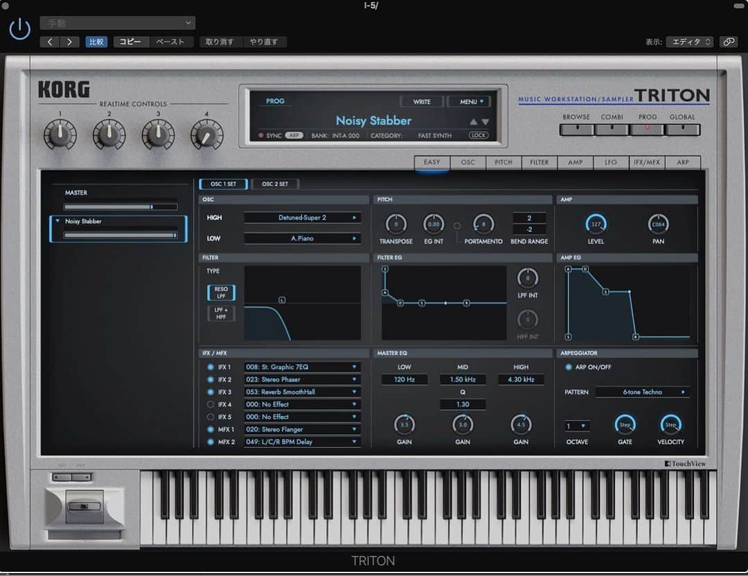Click the BROWSE mode button
Viewport: 748px width, 576px height.
click(576, 129)
